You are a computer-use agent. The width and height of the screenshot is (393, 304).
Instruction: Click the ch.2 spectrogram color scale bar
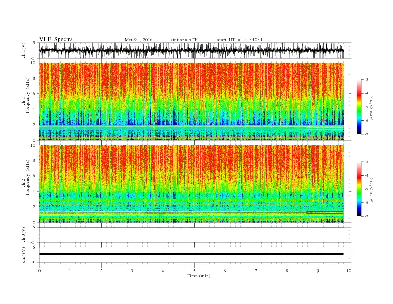[359, 189]
